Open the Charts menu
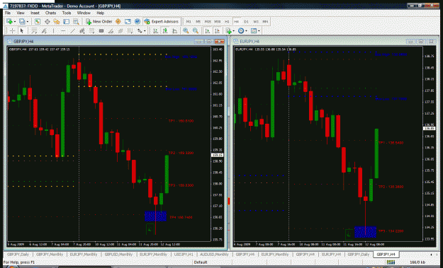This screenshot has width=443, height=268. click(50, 13)
